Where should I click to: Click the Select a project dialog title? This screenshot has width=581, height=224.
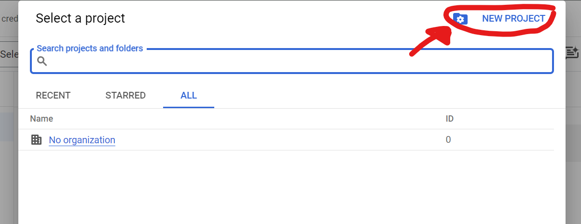click(x=80, y=18)
